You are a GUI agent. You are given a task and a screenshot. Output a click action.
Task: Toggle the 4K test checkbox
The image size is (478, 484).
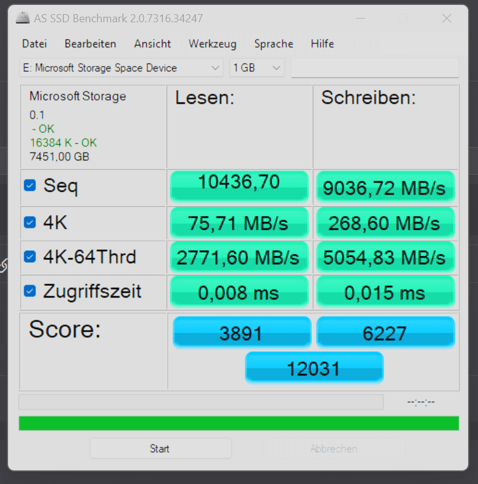pyautogui.click(x=30, y=222)
